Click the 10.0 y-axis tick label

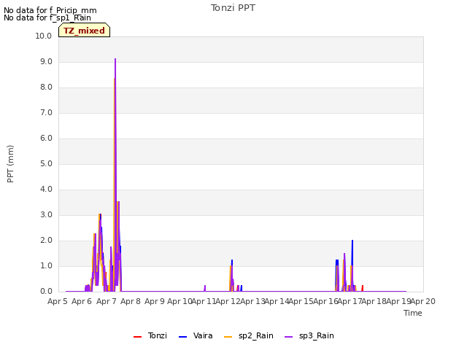coord(44,36)
